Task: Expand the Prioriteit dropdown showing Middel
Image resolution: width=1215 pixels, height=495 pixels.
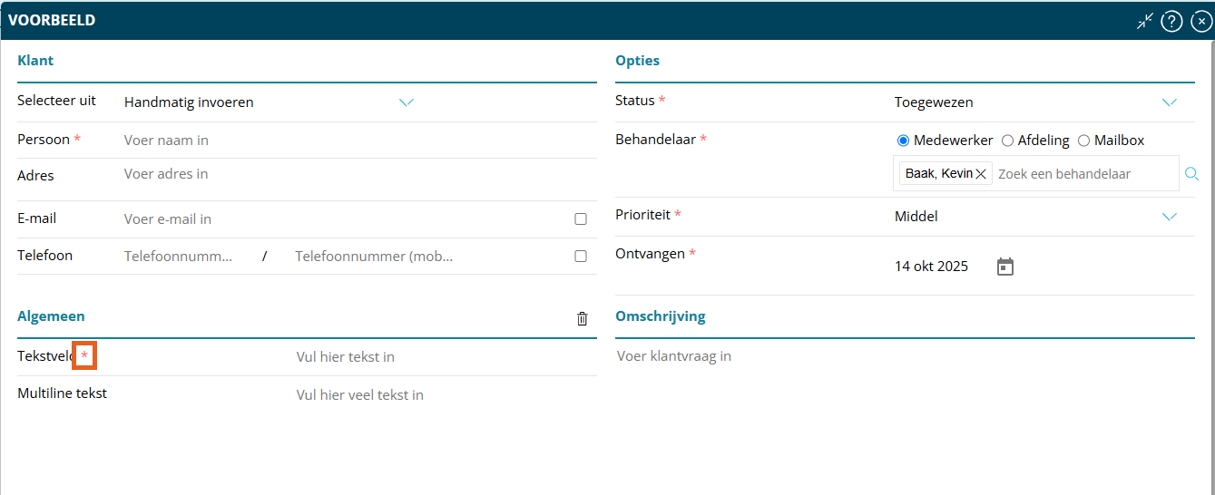Action: pyautogui.click(x=1169, y=217)
